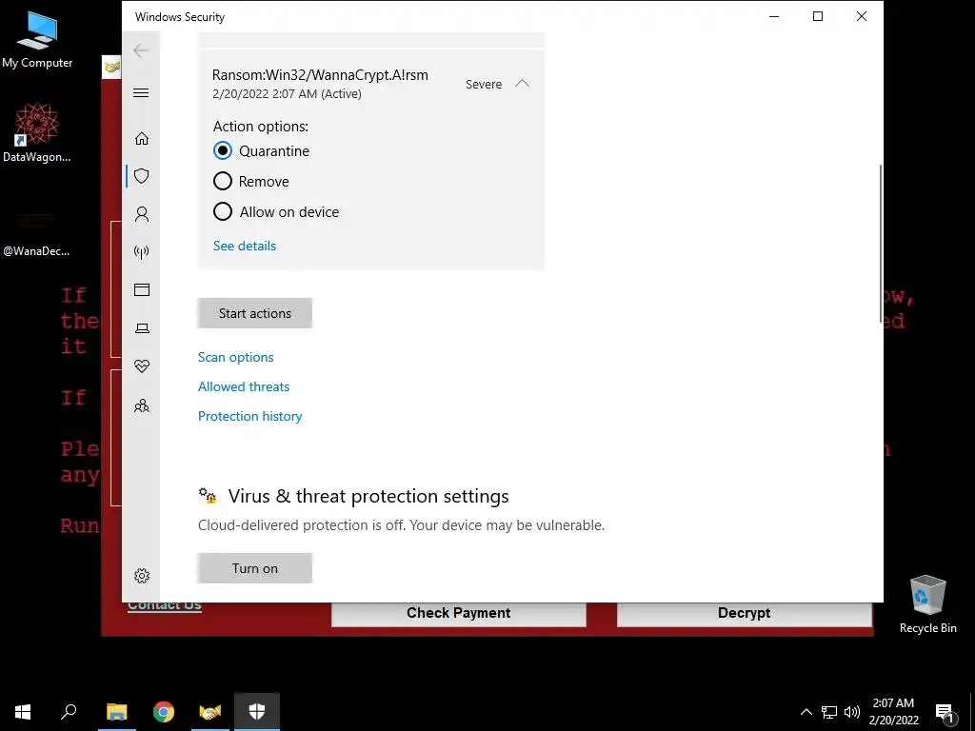This screenshot has height=731, width=975.
Task: Click Contact Us link in ransomware window
Action: click(x=164, y=606)
